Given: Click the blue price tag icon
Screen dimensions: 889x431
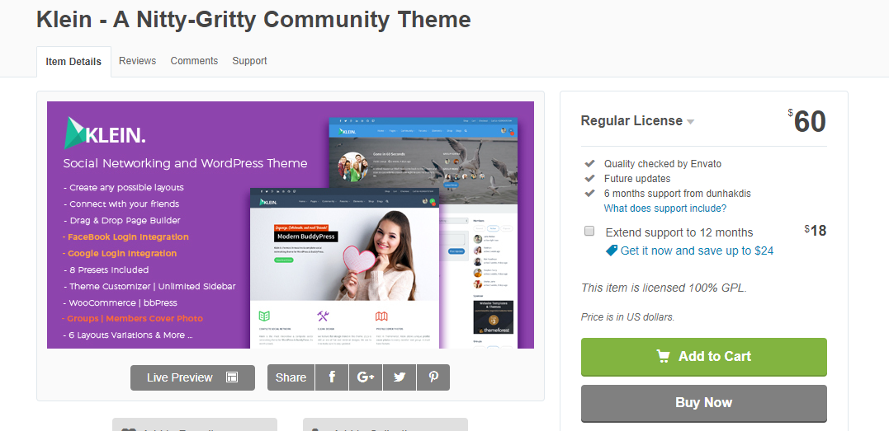Looking at the screenshot, I should 611,251.
